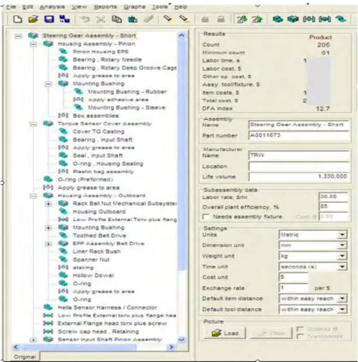The width and height of the screenshot is (358, 362).
Task: Click the Toothed Belt Drive part icon
Action: 63,235
